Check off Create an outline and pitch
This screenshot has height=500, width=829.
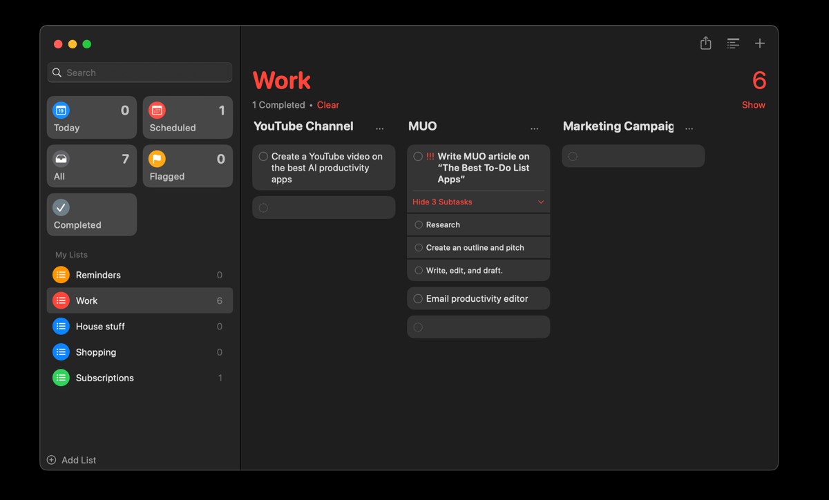(419, 248)
